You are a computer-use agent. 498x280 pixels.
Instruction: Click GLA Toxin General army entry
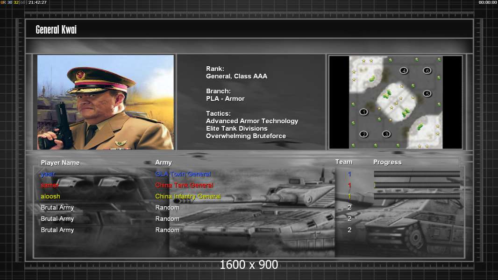183,174
